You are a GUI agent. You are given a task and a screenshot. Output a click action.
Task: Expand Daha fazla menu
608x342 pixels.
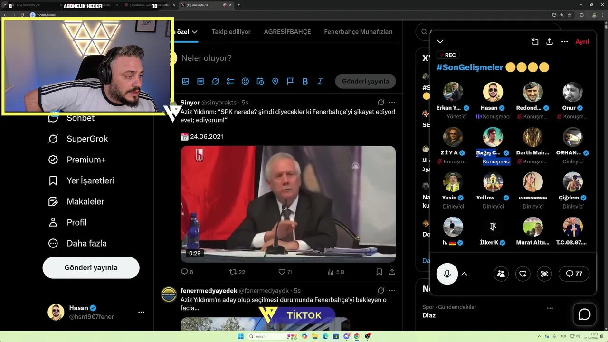pos(77,243)
